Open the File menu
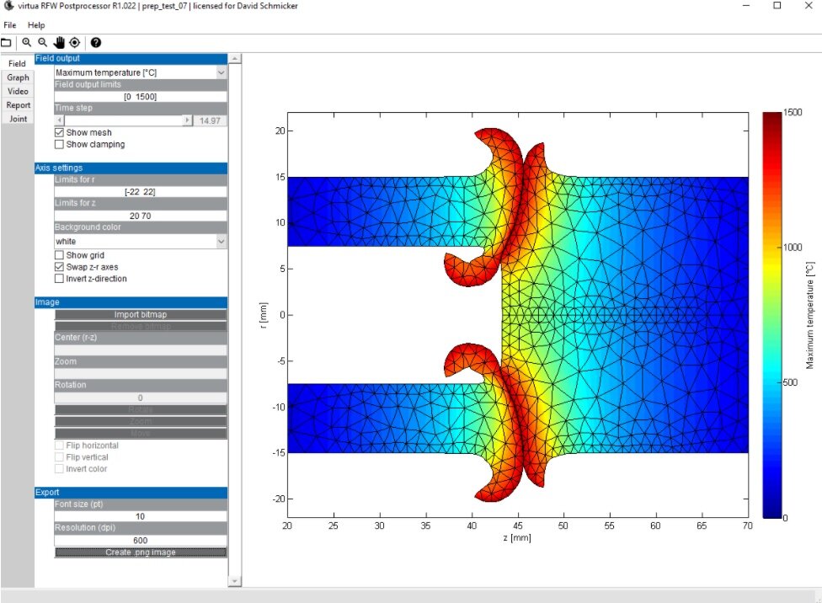The height and width of the screenshot is (603, 822). click(9, 25)
